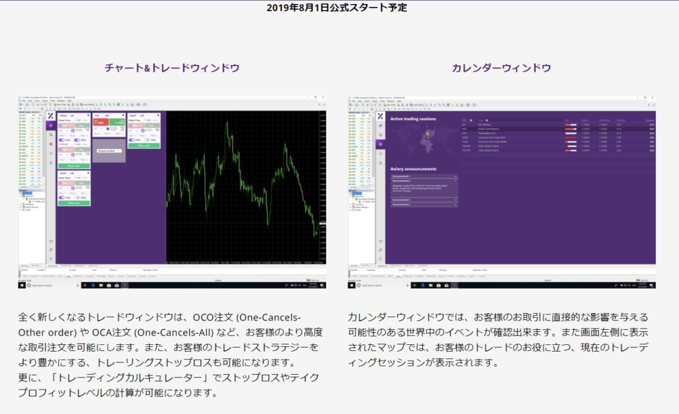679x414 pixels.
Task: Expand the Announcement 1 row
Action: (x=423, y=176)
